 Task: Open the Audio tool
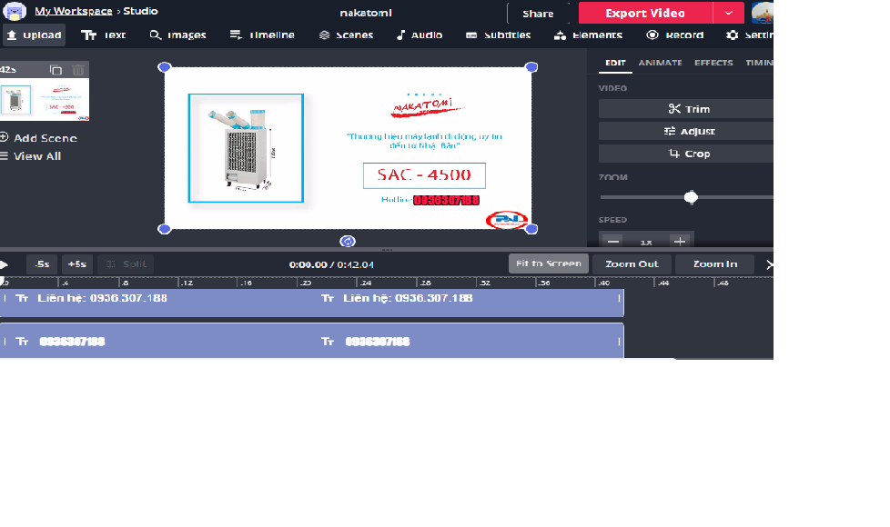pos(420,35)
